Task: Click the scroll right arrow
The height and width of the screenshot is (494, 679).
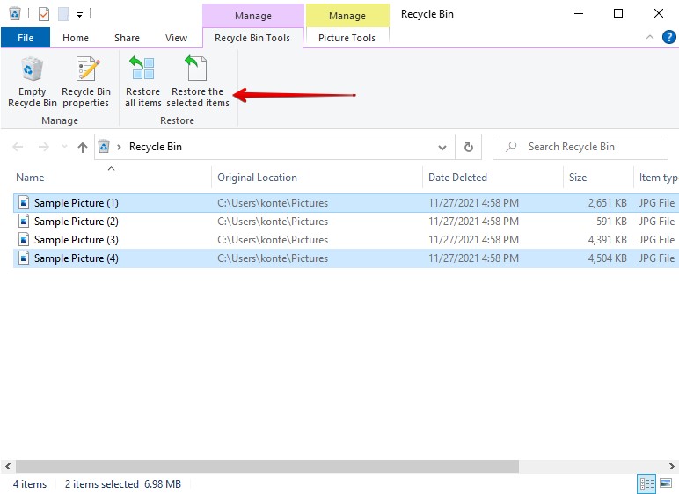Action: pos(672,466)
